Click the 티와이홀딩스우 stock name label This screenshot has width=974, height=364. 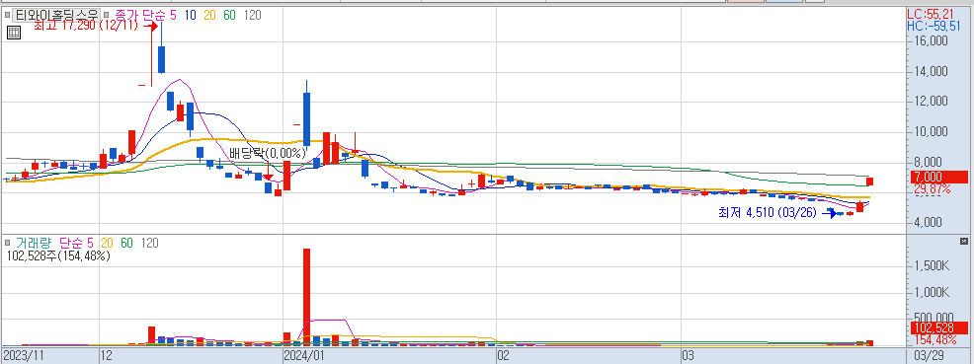pyautogui.click(x=56, y=15)
